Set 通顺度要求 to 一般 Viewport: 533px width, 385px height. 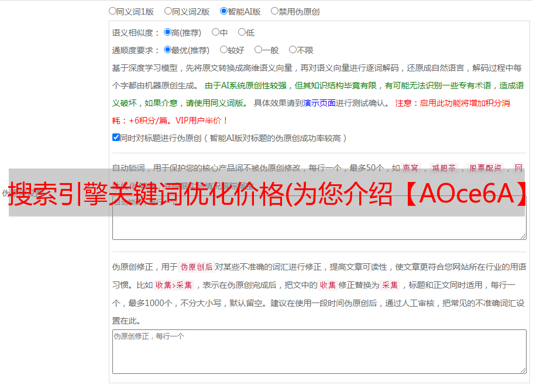click(x=259, y=50)
